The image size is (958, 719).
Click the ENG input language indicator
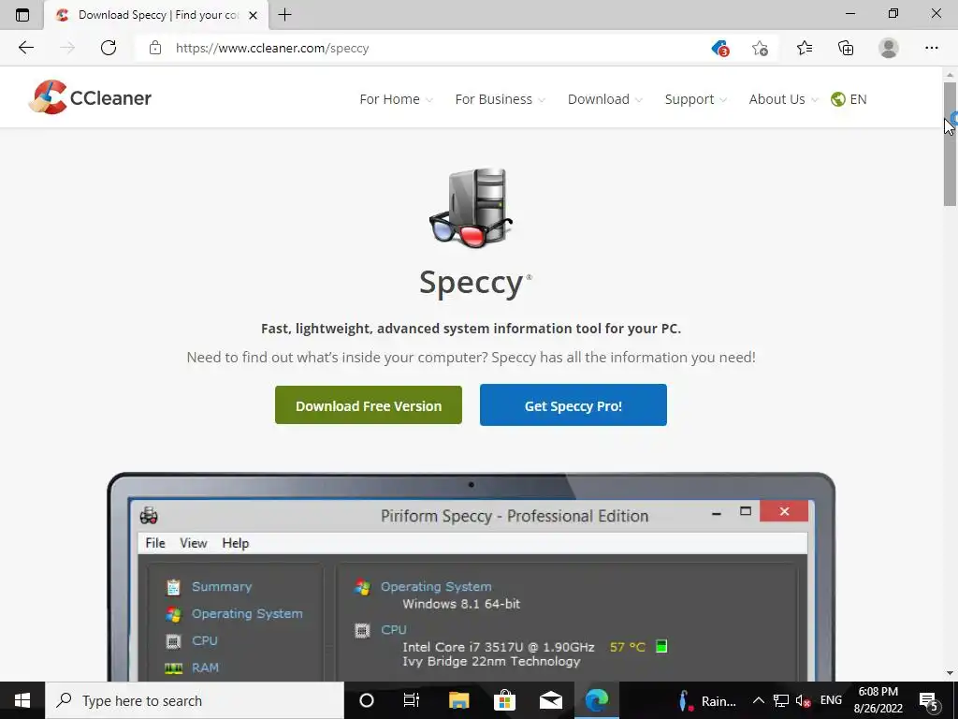[831, 700]
